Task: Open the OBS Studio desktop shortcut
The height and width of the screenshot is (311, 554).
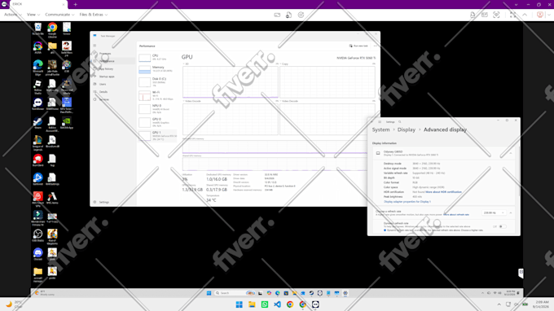Action: [37, 235]
